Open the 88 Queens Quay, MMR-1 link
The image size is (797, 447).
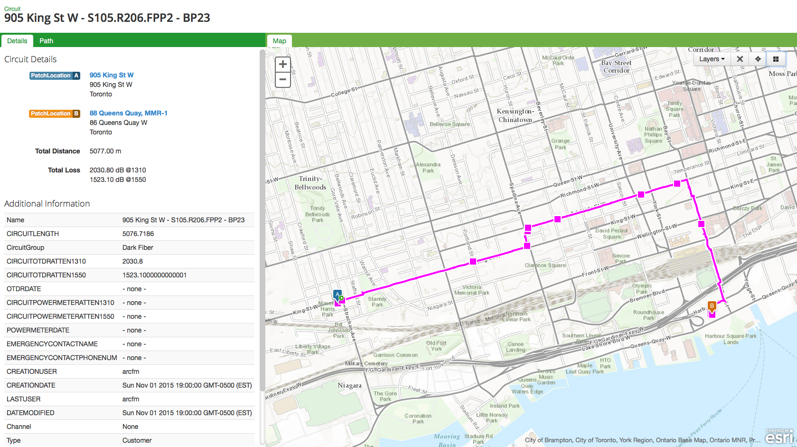[x=128, y=113]
